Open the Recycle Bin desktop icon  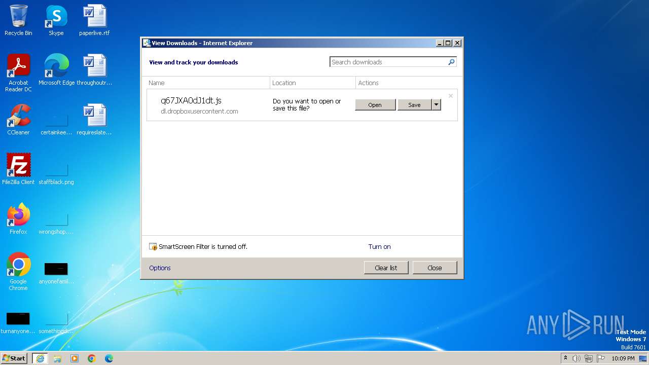18,20
